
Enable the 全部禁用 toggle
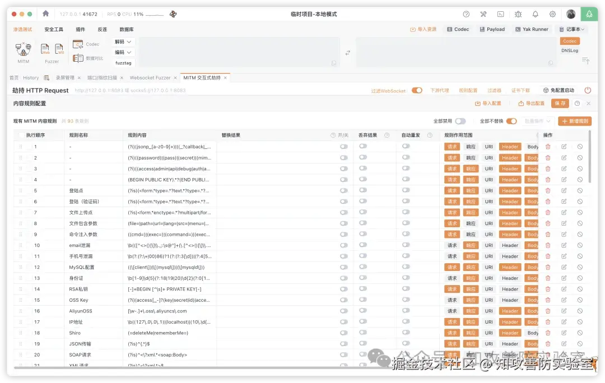(460, 120)
